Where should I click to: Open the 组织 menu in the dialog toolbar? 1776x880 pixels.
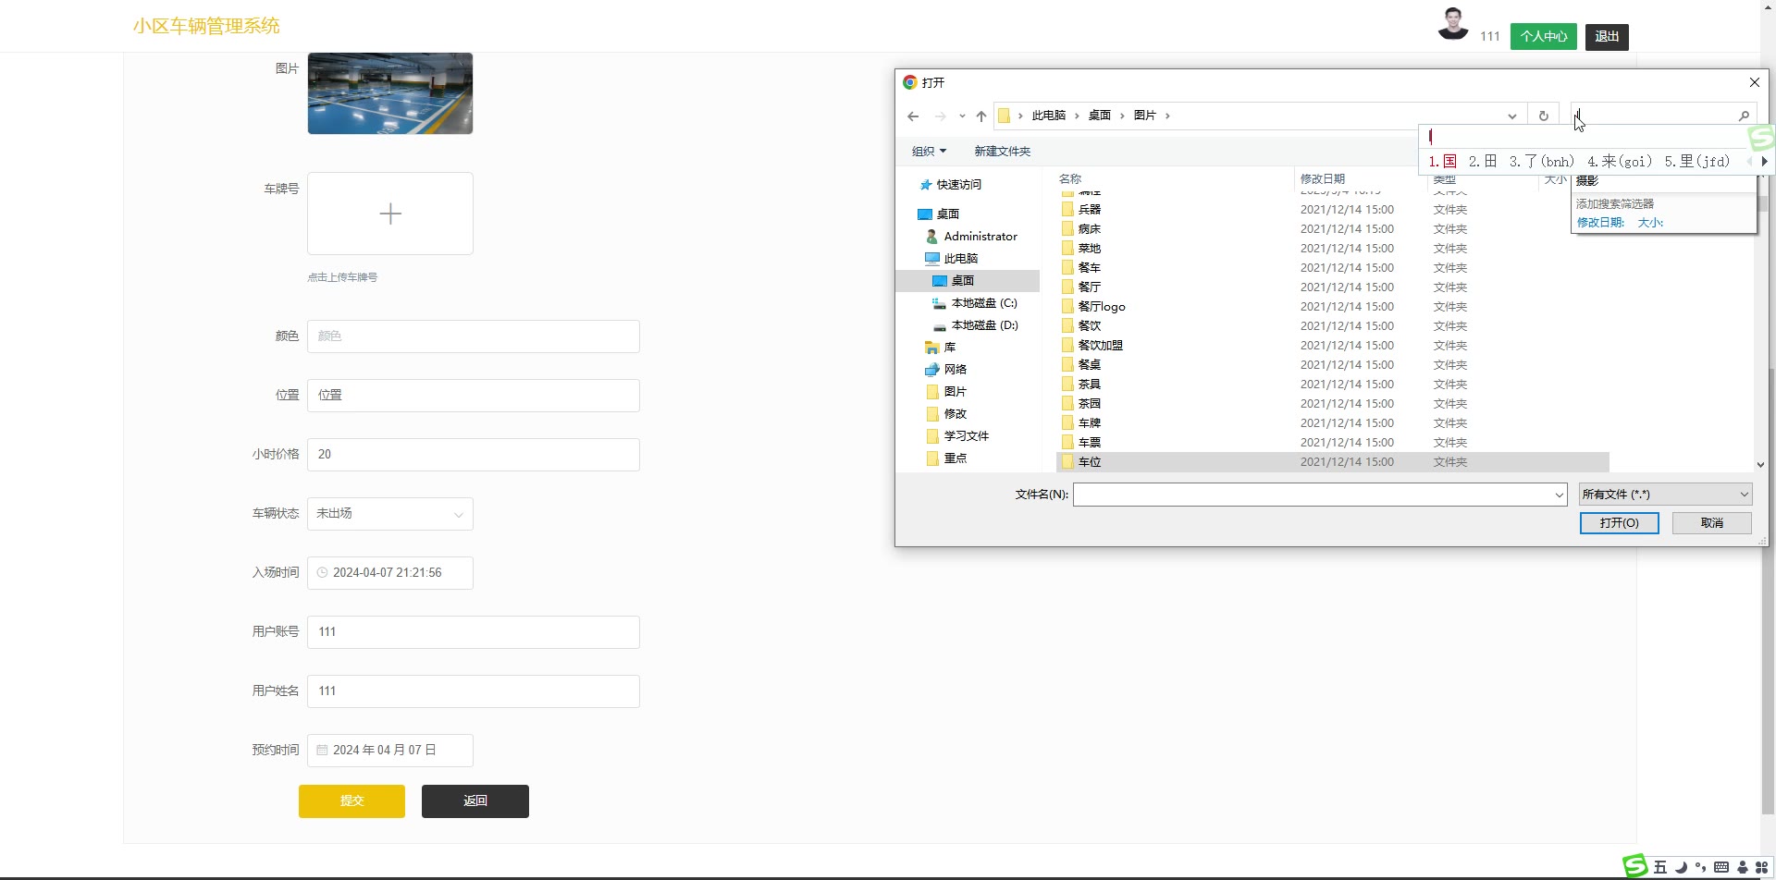tap(929, 152)
